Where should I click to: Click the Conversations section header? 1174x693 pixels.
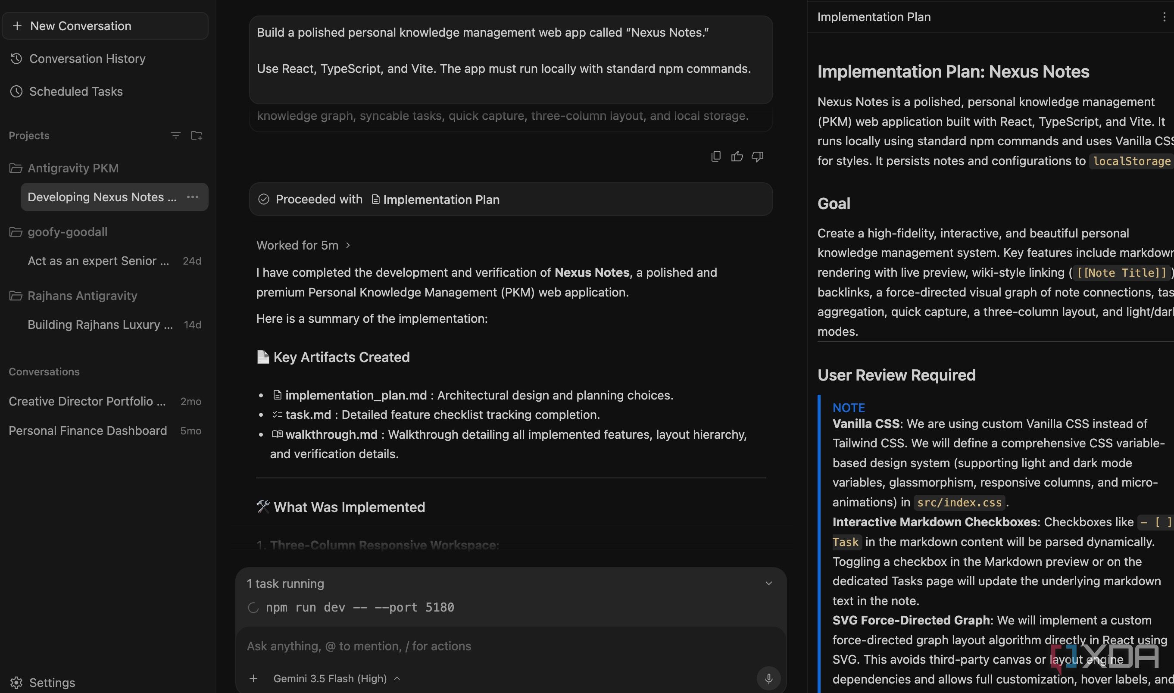click(x=44, y=372)
